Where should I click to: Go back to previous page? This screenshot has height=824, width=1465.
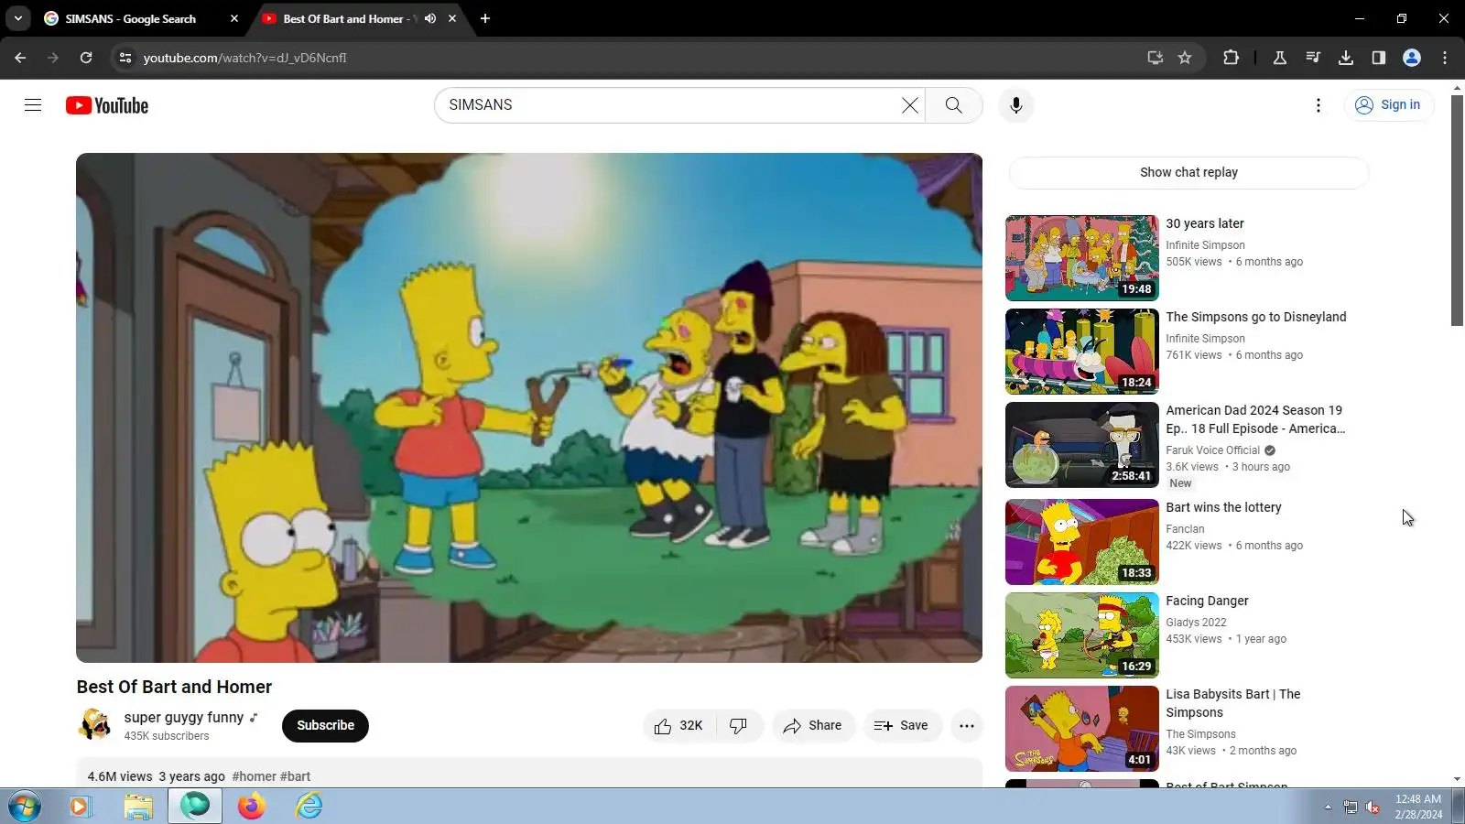[20, 58]
